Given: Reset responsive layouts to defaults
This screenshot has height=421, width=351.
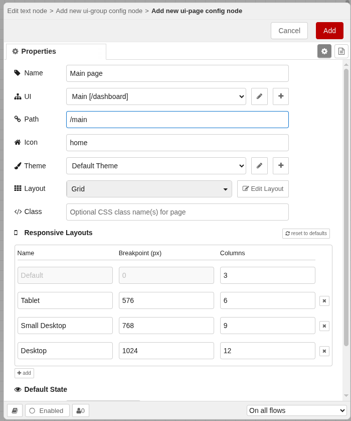Looking at the screenshot, I should (x=306, y=233).
